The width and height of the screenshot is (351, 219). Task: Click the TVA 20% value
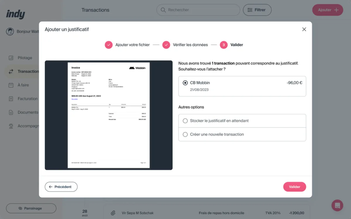coord(273,213)
